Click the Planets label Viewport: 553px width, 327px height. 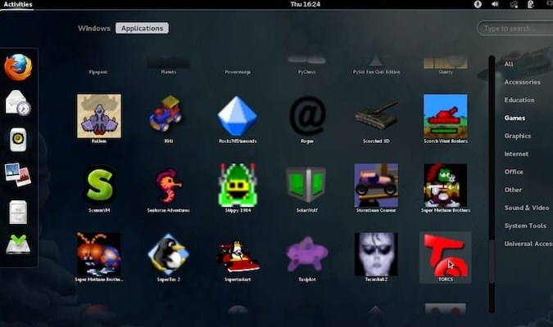169,72
